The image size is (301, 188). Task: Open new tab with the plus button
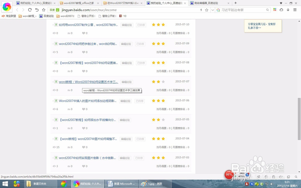(236, 3)
